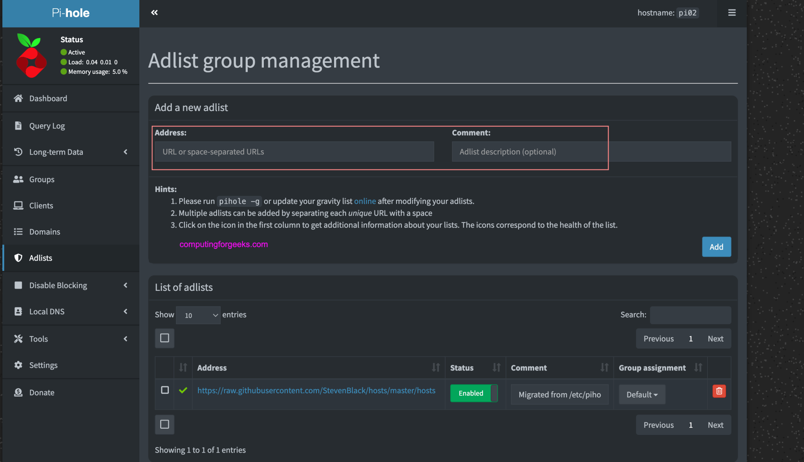The height and width of the screenshot is (462, 804).
Task: Toggle the Enabled status switch
Action: pos(474,393)
